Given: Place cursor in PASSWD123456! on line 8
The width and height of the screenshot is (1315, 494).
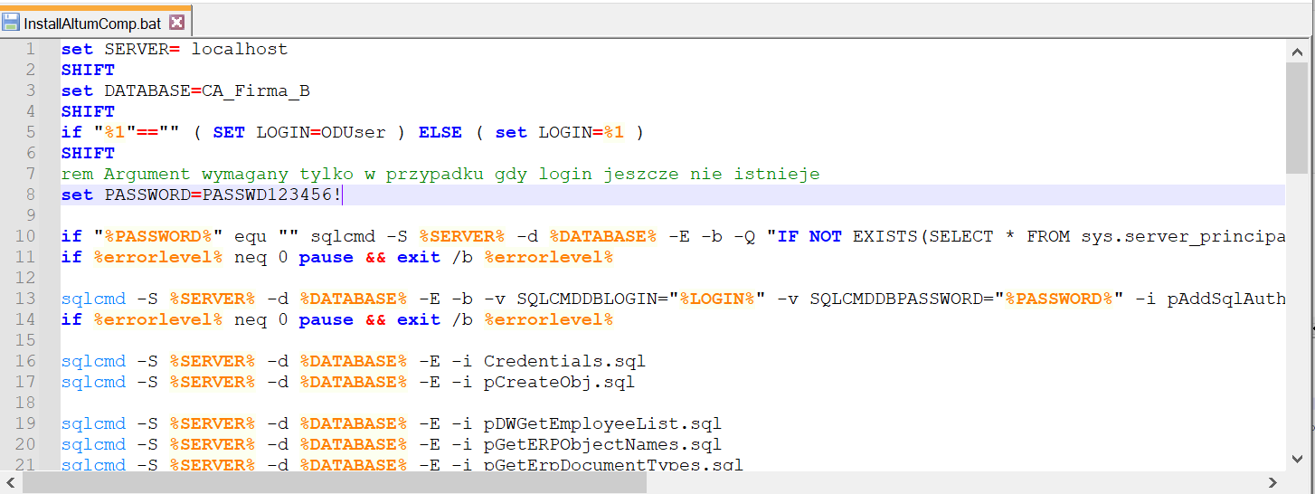Looking at the screenshot, I should pyautogui.click(x=272, y=195).
